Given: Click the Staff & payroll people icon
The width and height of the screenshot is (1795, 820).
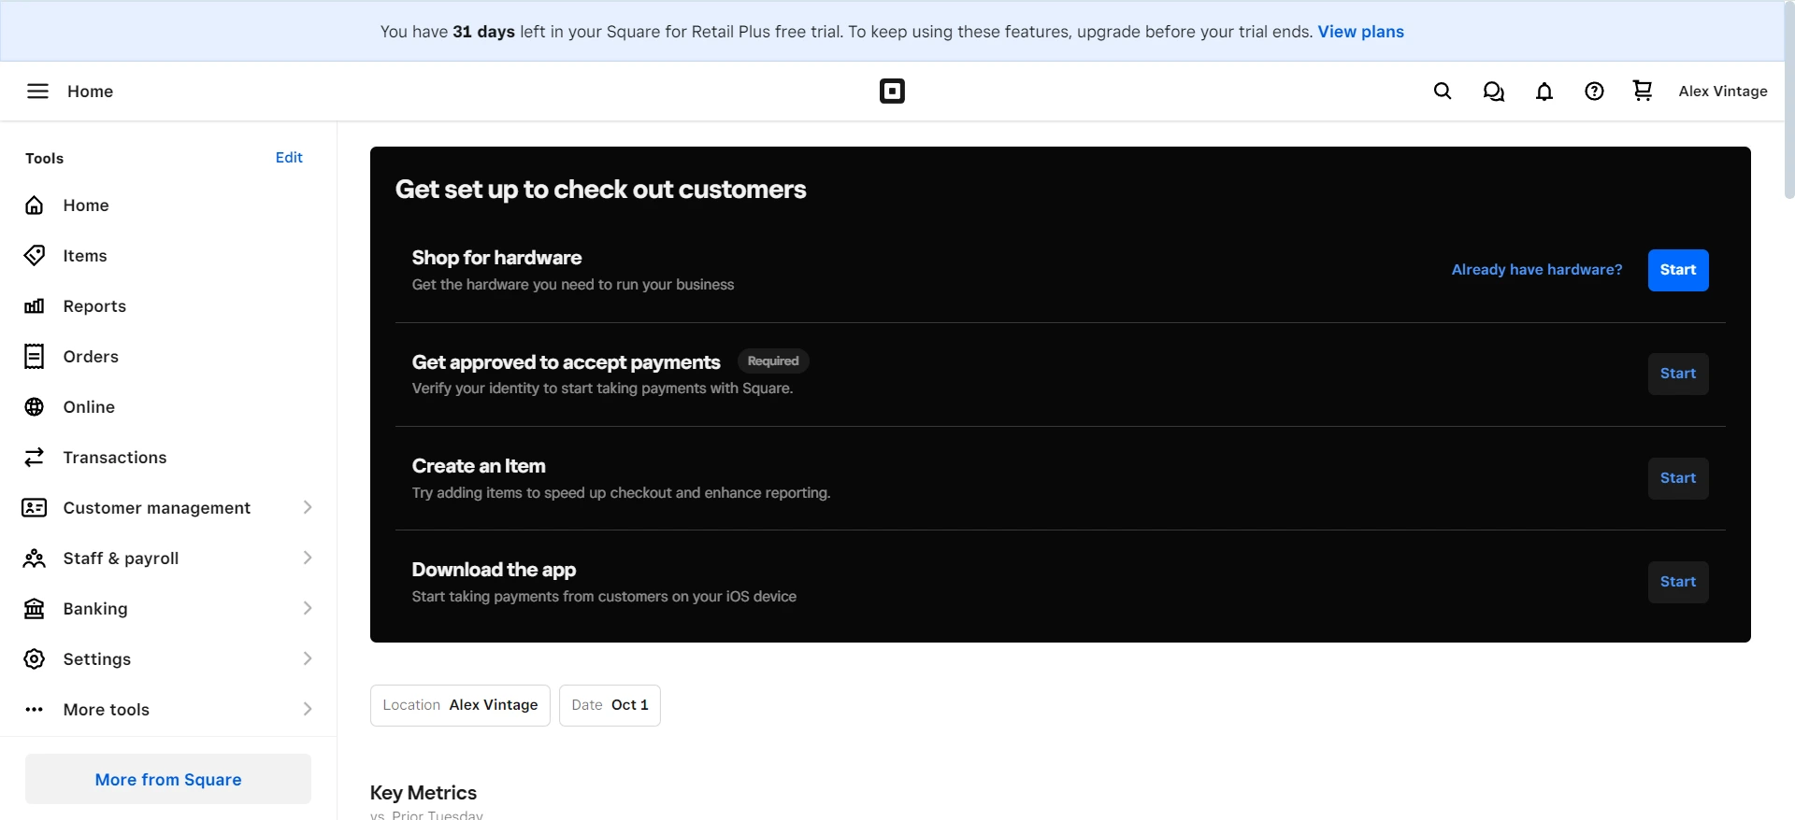Looking at the screenshot, I should pos(35,558).
